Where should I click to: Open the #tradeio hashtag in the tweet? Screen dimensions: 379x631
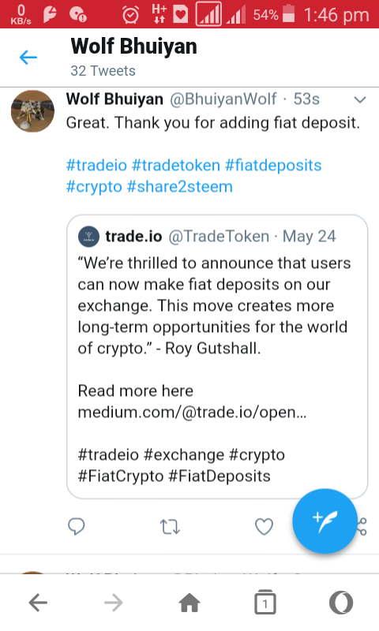tap(96, 166)
